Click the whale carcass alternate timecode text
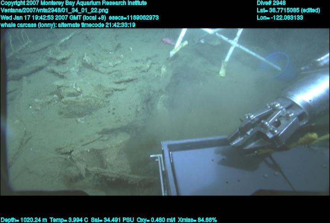The height and width of the screenshot is (223, 330). click(68, 25)
